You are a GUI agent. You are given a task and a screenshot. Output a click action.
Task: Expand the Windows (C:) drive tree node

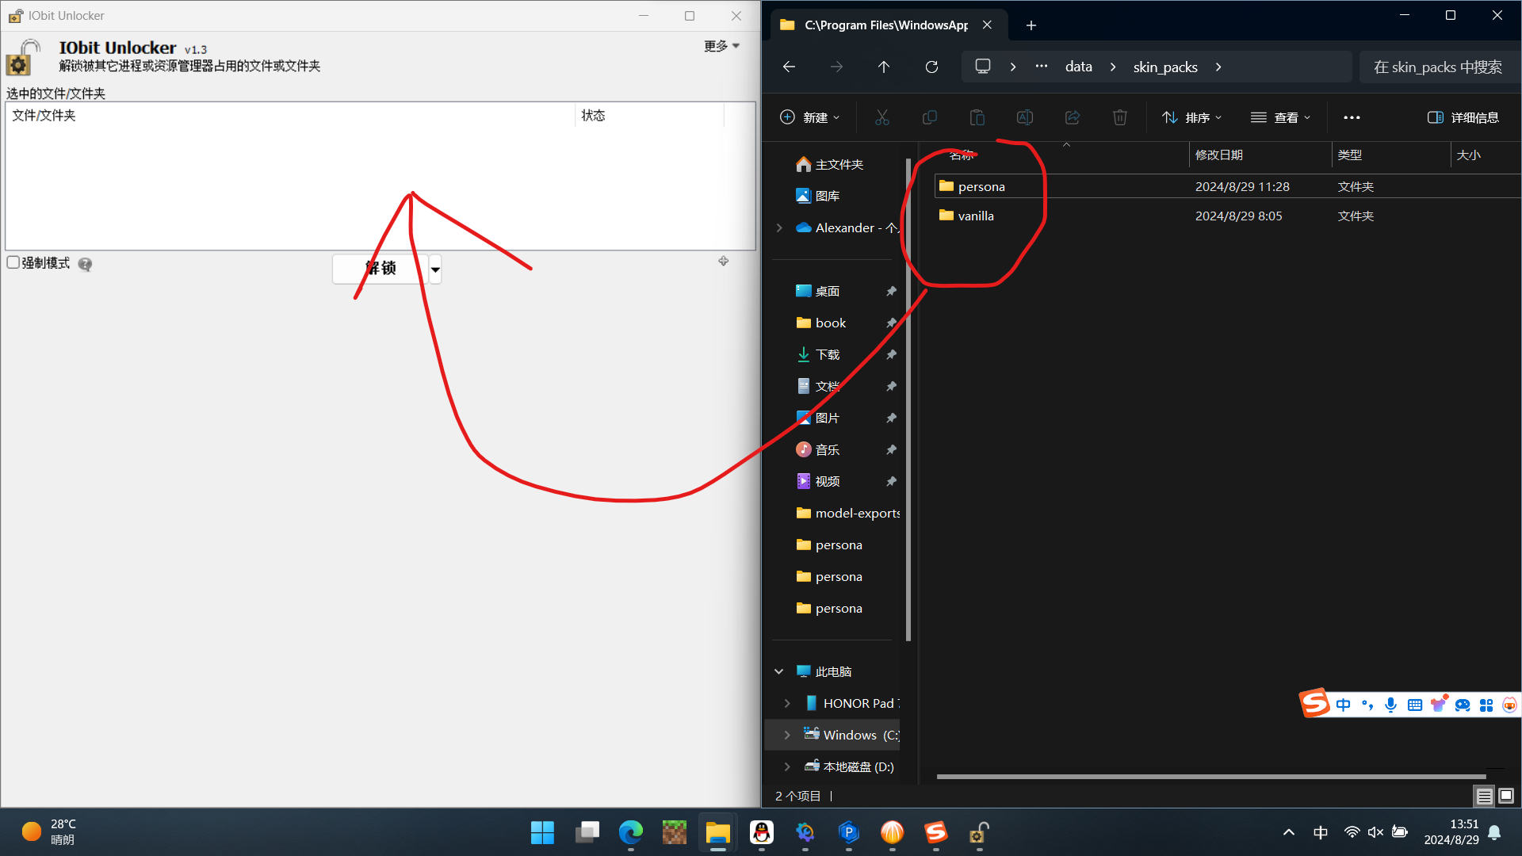tap(786, 735)
